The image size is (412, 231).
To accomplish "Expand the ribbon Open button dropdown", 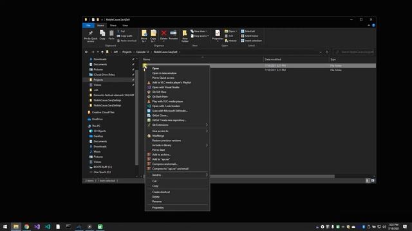I will (236, 31).
